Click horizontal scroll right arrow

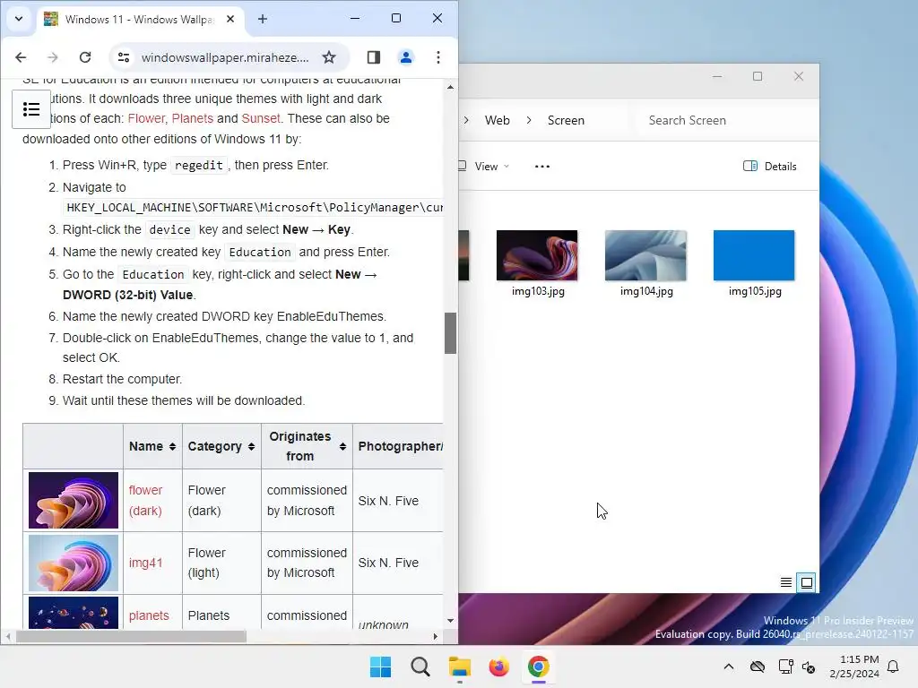pos(435,637)
